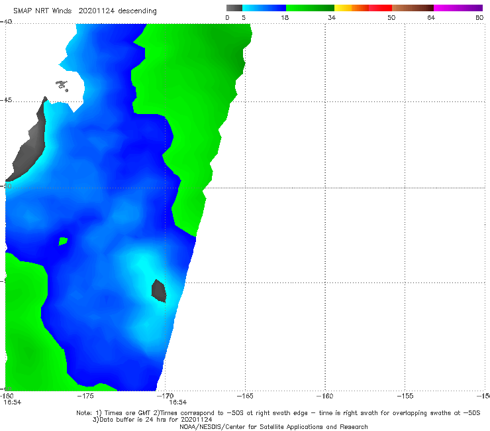The width and height of the screenshot is (490, 431).
Task: Click the longitude label '-175'
Action: (85, 396)
